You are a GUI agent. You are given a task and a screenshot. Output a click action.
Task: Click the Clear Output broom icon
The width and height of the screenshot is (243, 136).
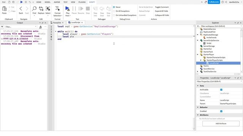tap(41, 27)
